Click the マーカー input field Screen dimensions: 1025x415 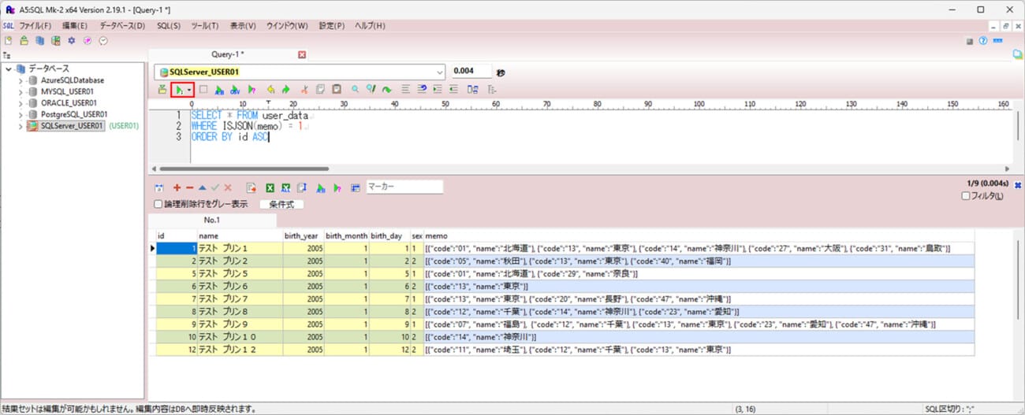(x=404, y=187)
